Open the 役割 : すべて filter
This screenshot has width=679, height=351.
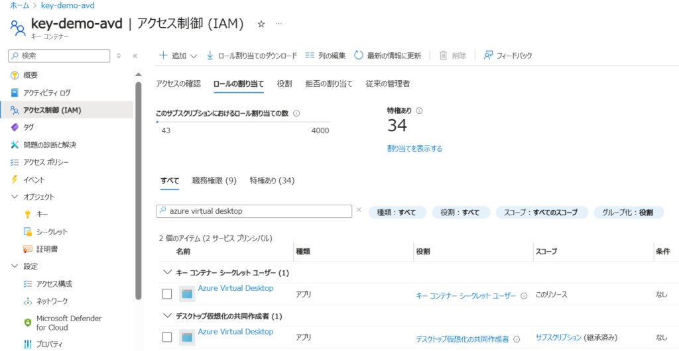coord(461,212)
